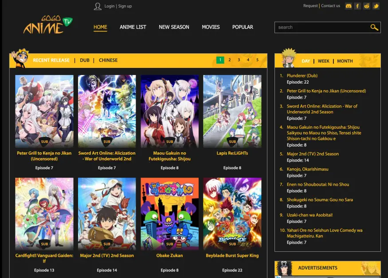The width and height of the screenshot is (388, 278).
Task: Open Enen no Shouboutai: Ni no Shou
Action: pos(318,184)
